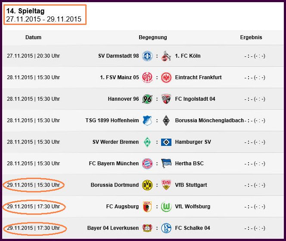The width and height of the screenshot is (286, 241).
Task: Click the Ergebnis column header
Action: [x=251, y=37]
